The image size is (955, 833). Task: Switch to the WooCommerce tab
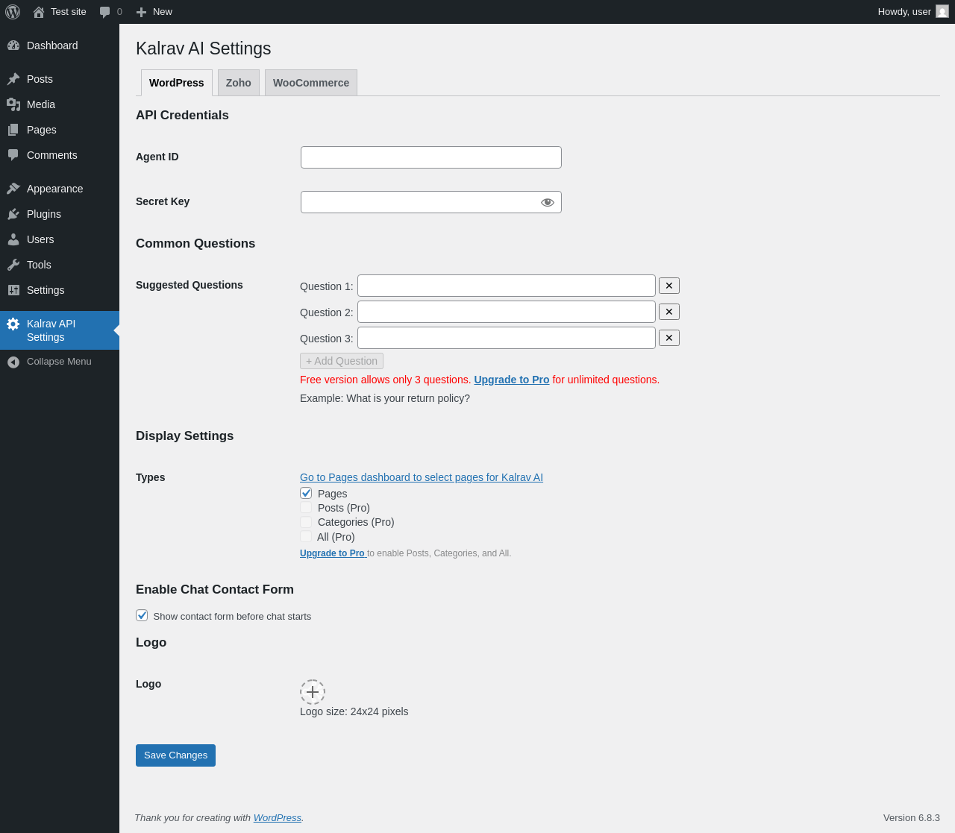click(x=311, y=83)
